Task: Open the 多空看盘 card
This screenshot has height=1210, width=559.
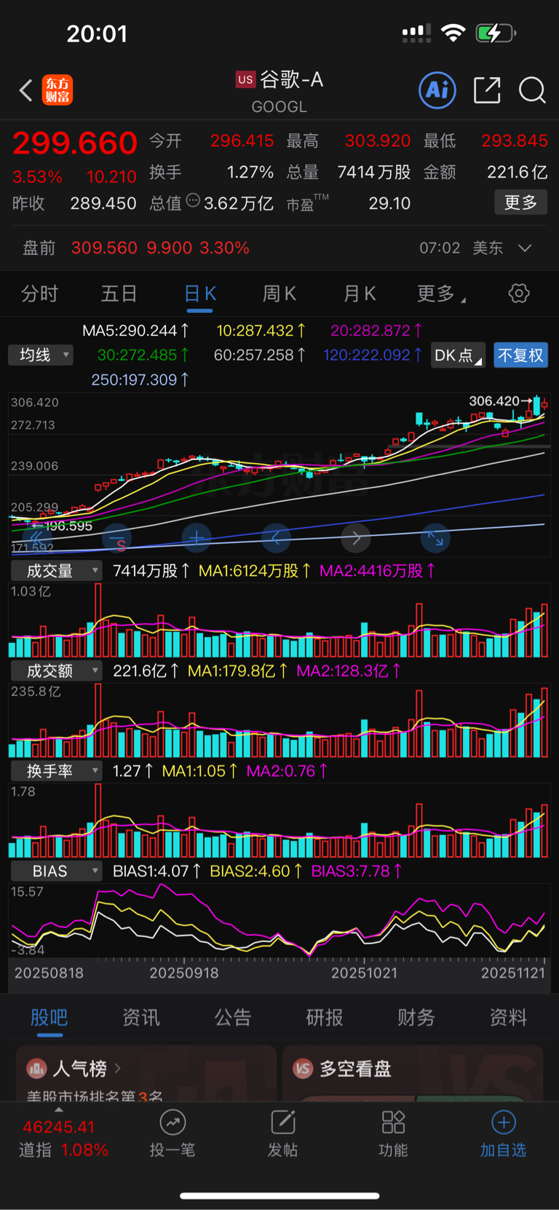Action: pyautogui.click(x=413, y=1073)
